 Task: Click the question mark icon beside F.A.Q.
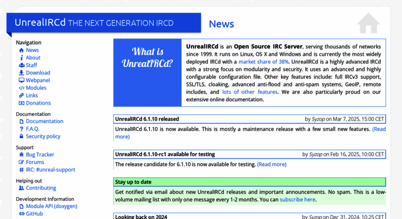pos(21,129)
